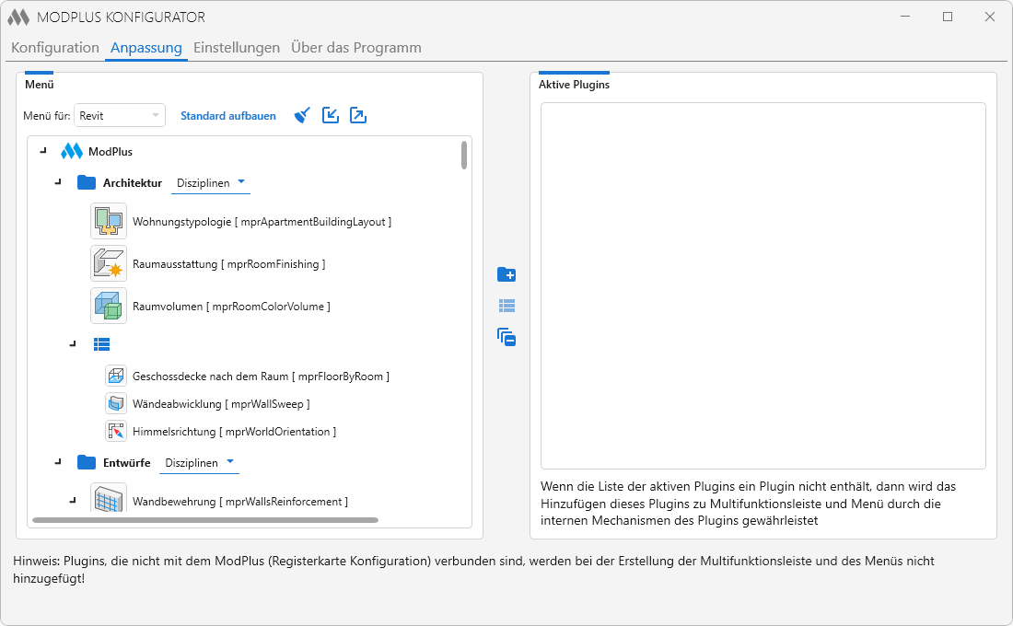Click the Entwürfe folder icon
Screen dimensions: 1013x626
87,462
